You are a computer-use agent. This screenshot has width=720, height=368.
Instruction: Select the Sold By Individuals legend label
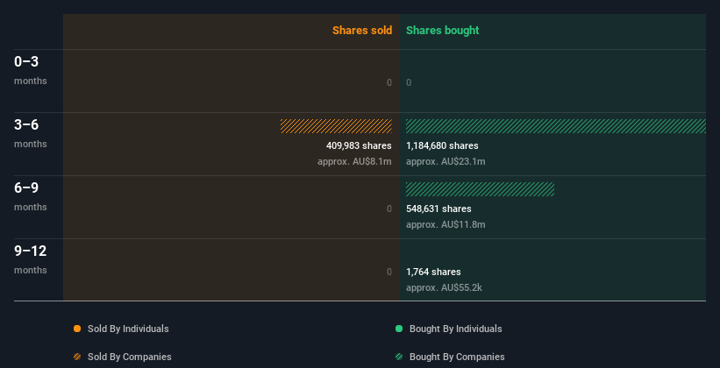(128, 329)
